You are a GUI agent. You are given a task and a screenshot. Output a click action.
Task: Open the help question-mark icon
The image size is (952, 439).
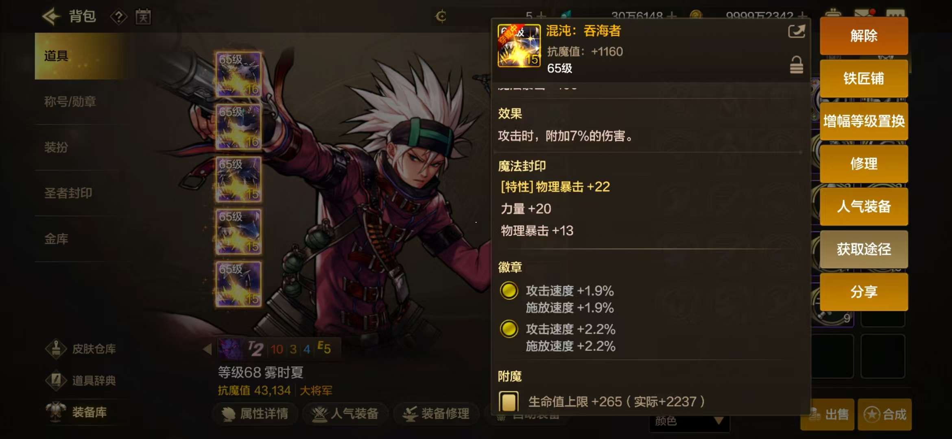(118, 17)
